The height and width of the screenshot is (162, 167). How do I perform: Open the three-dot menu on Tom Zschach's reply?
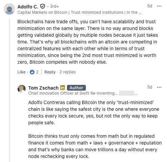pyautogui.click(x=159, y=87)
